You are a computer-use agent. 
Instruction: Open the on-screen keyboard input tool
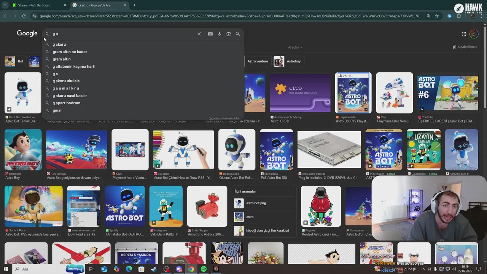tap(210, 34)
